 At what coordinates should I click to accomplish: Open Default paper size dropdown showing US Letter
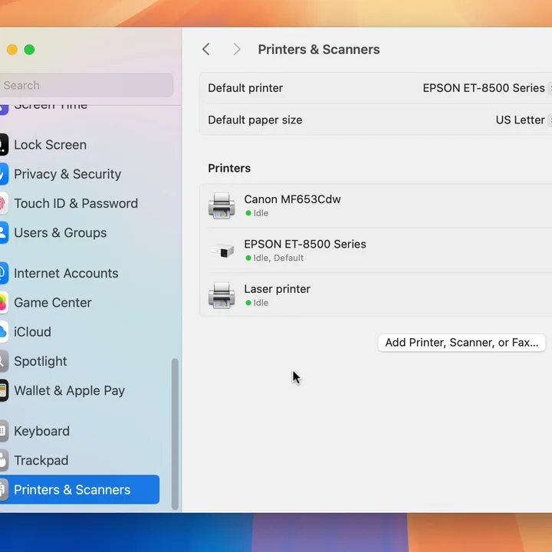click(524, 120)
